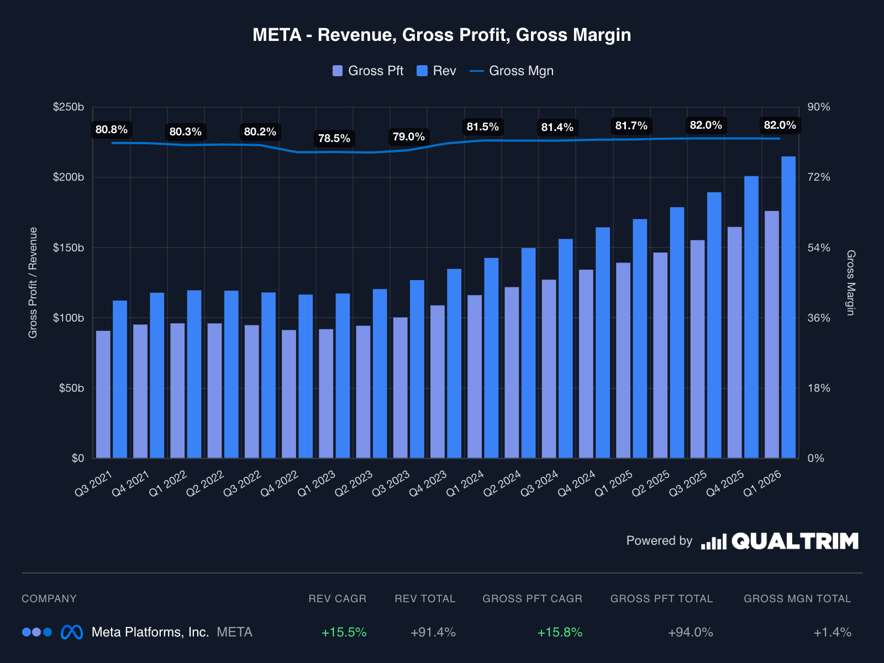
Task: Click the Meta infinity logo icon
Action: pyautogui.click(x=72, y=632)
